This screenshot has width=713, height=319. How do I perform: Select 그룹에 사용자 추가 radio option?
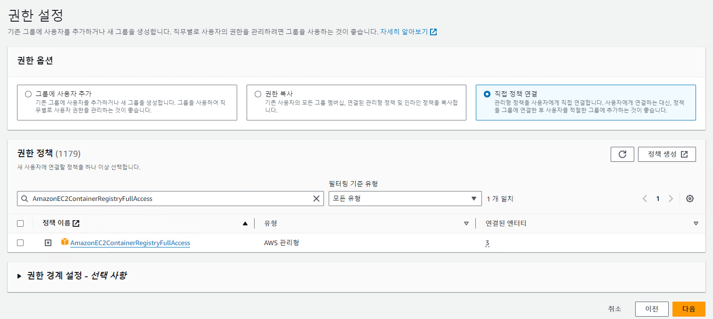coord(28,94)
